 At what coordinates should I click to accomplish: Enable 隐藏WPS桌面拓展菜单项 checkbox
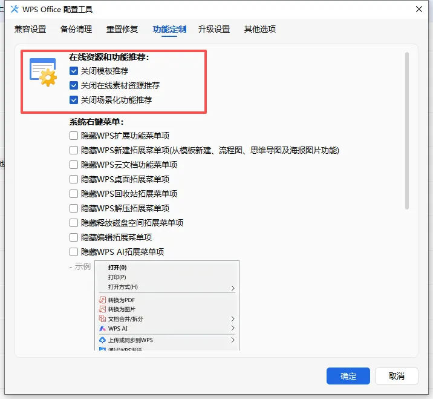(74, 179)
